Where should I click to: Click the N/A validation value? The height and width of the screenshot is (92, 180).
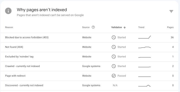coord(115,85)
